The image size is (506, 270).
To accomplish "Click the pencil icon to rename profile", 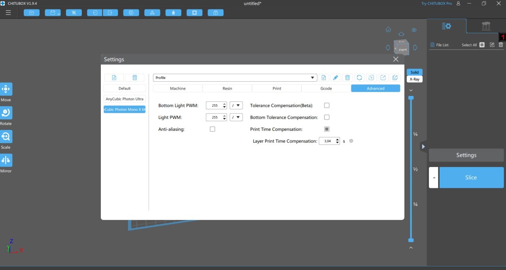I will (335, 78).
